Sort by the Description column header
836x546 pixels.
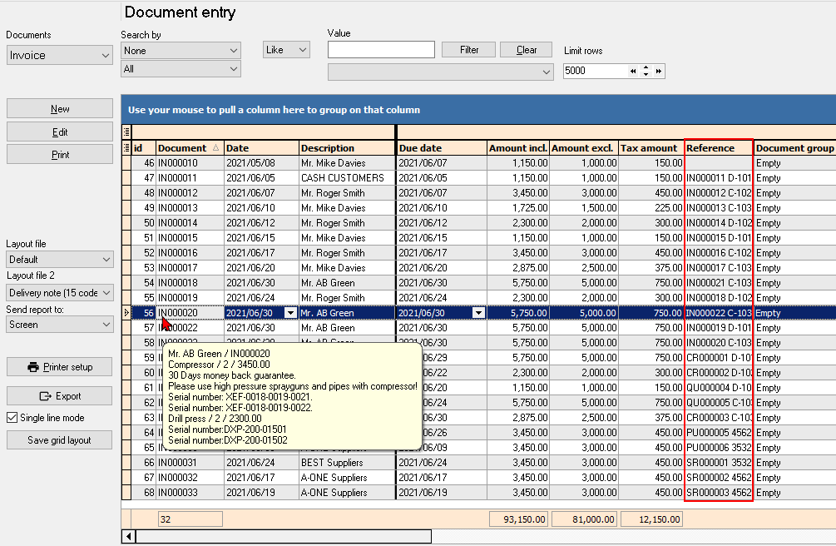click(x=347, y=148)
